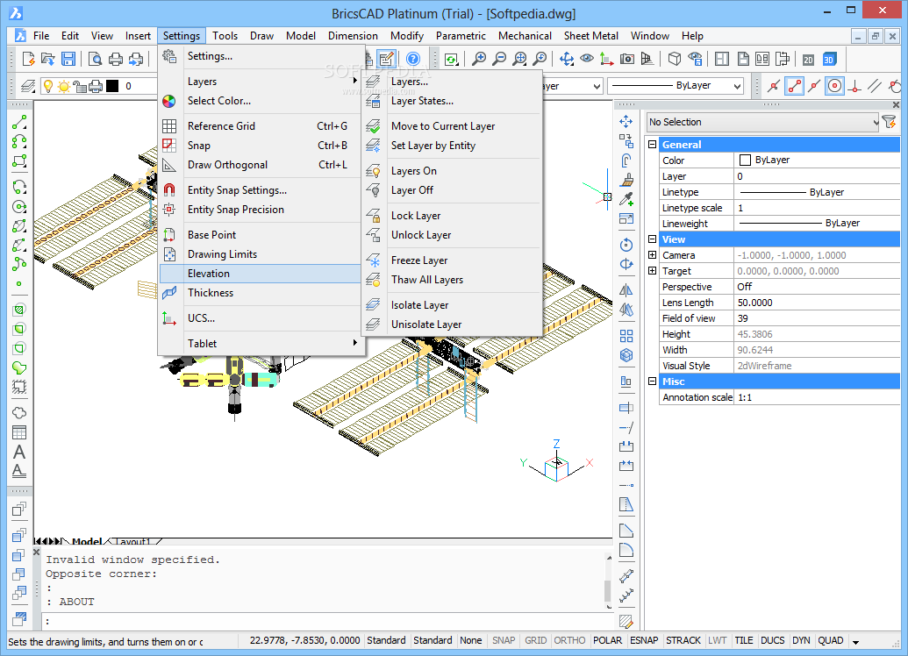Open the No Selection dropdown

(x=762, y=122)
